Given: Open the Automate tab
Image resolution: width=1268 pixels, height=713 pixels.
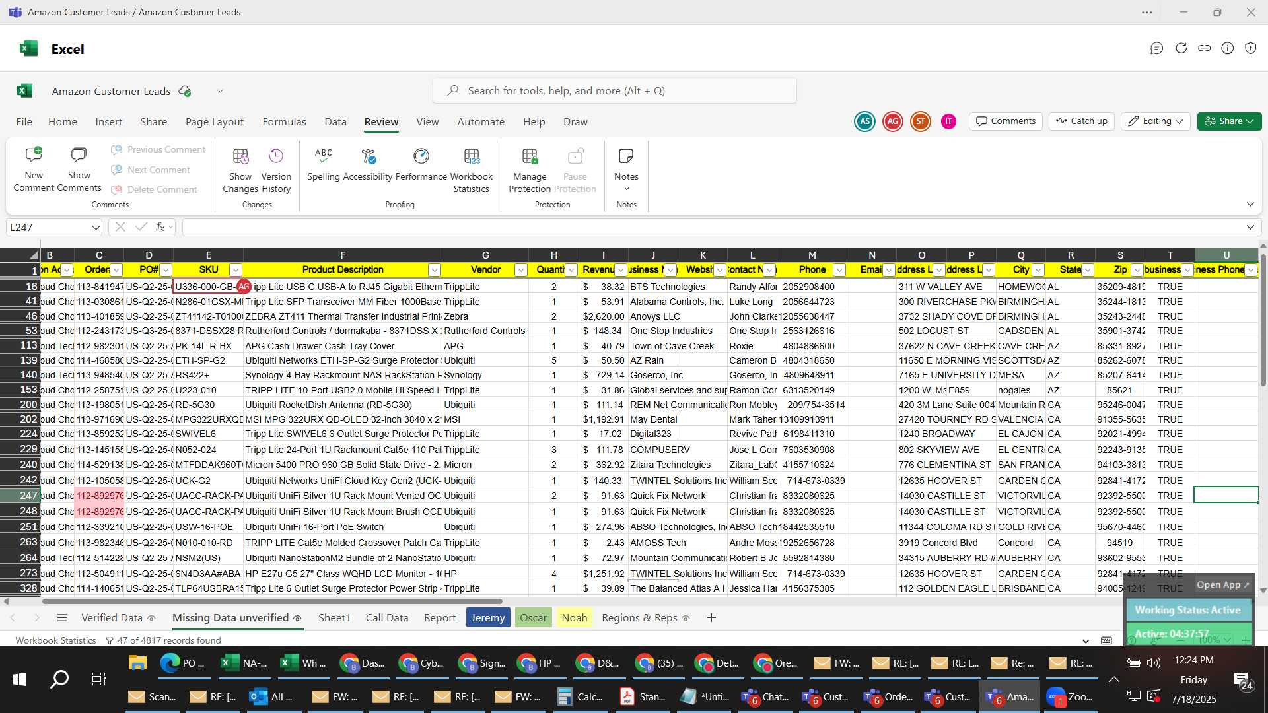Looking at the screenshot, I should pos(481,122).
